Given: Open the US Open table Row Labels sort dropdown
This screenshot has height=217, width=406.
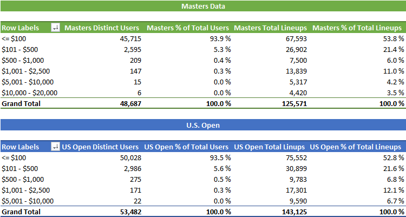Looking at the screenshot, I should click(55, 147).
